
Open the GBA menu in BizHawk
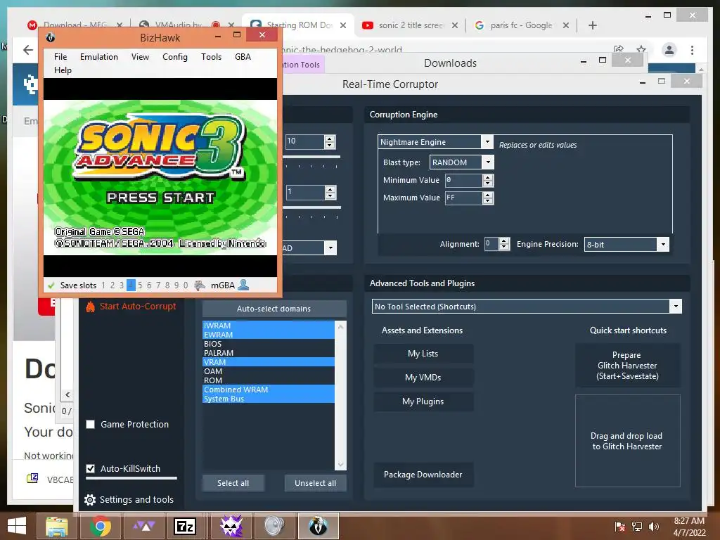[243, 57]
